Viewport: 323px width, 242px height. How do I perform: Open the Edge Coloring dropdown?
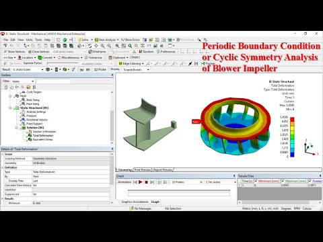click(x=131, y=64)
